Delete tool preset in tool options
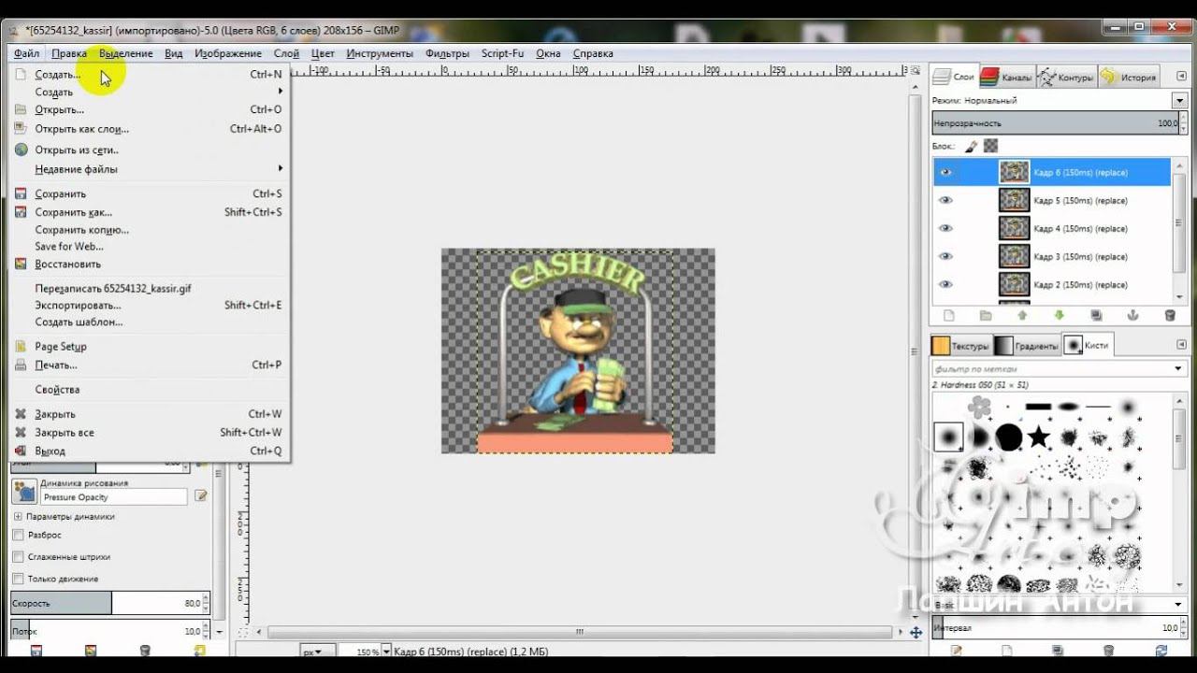This screenshot has width=1197, height=673. pos(145,651)
